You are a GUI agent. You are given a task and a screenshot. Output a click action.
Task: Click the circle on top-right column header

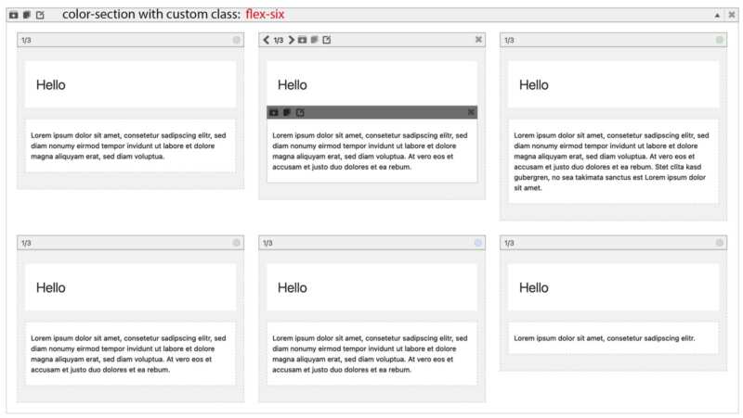(719, 40)
